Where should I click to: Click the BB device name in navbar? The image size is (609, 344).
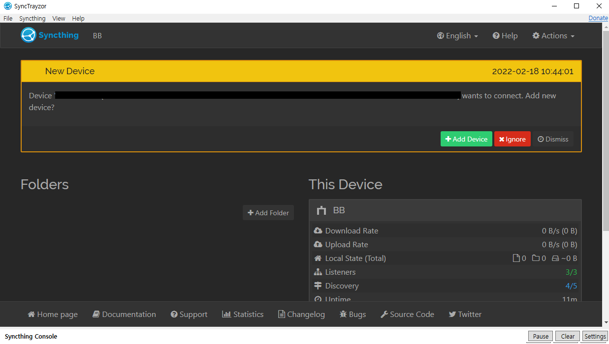click(97, 36)
